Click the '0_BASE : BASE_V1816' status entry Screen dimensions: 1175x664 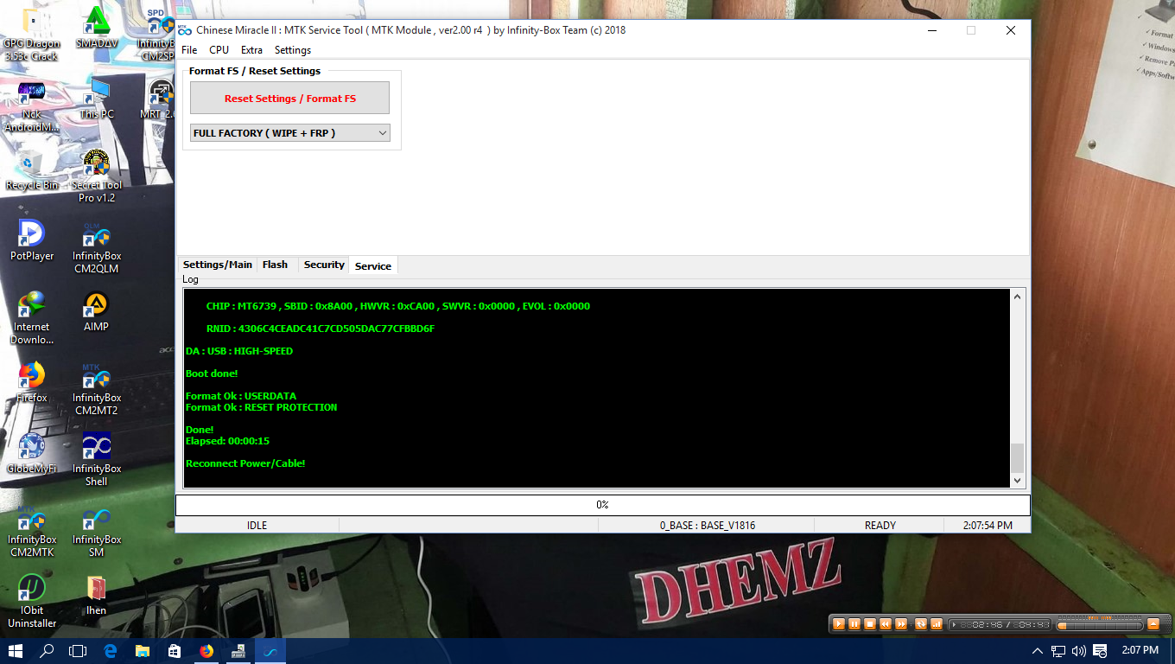(707, 525)
